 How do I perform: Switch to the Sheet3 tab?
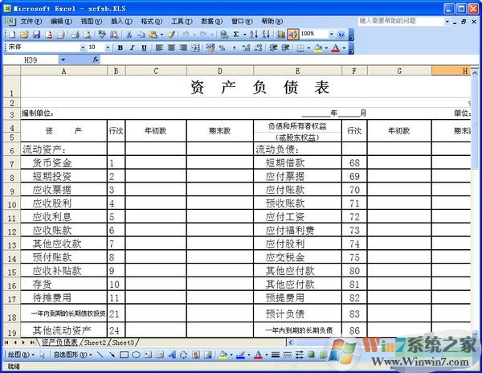coord(123,342)
